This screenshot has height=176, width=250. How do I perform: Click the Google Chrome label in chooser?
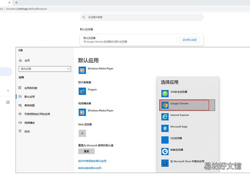179,103
